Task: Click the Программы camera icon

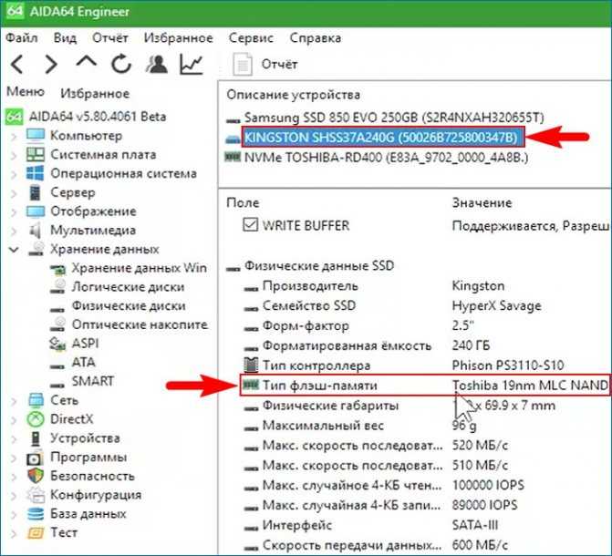Action: (x=36, y=458)
